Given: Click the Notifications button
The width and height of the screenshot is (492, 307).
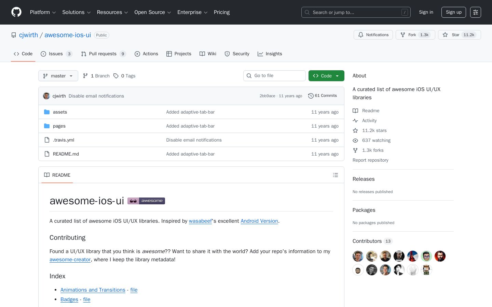Looking at the screenshot, I should click(373, 35).
